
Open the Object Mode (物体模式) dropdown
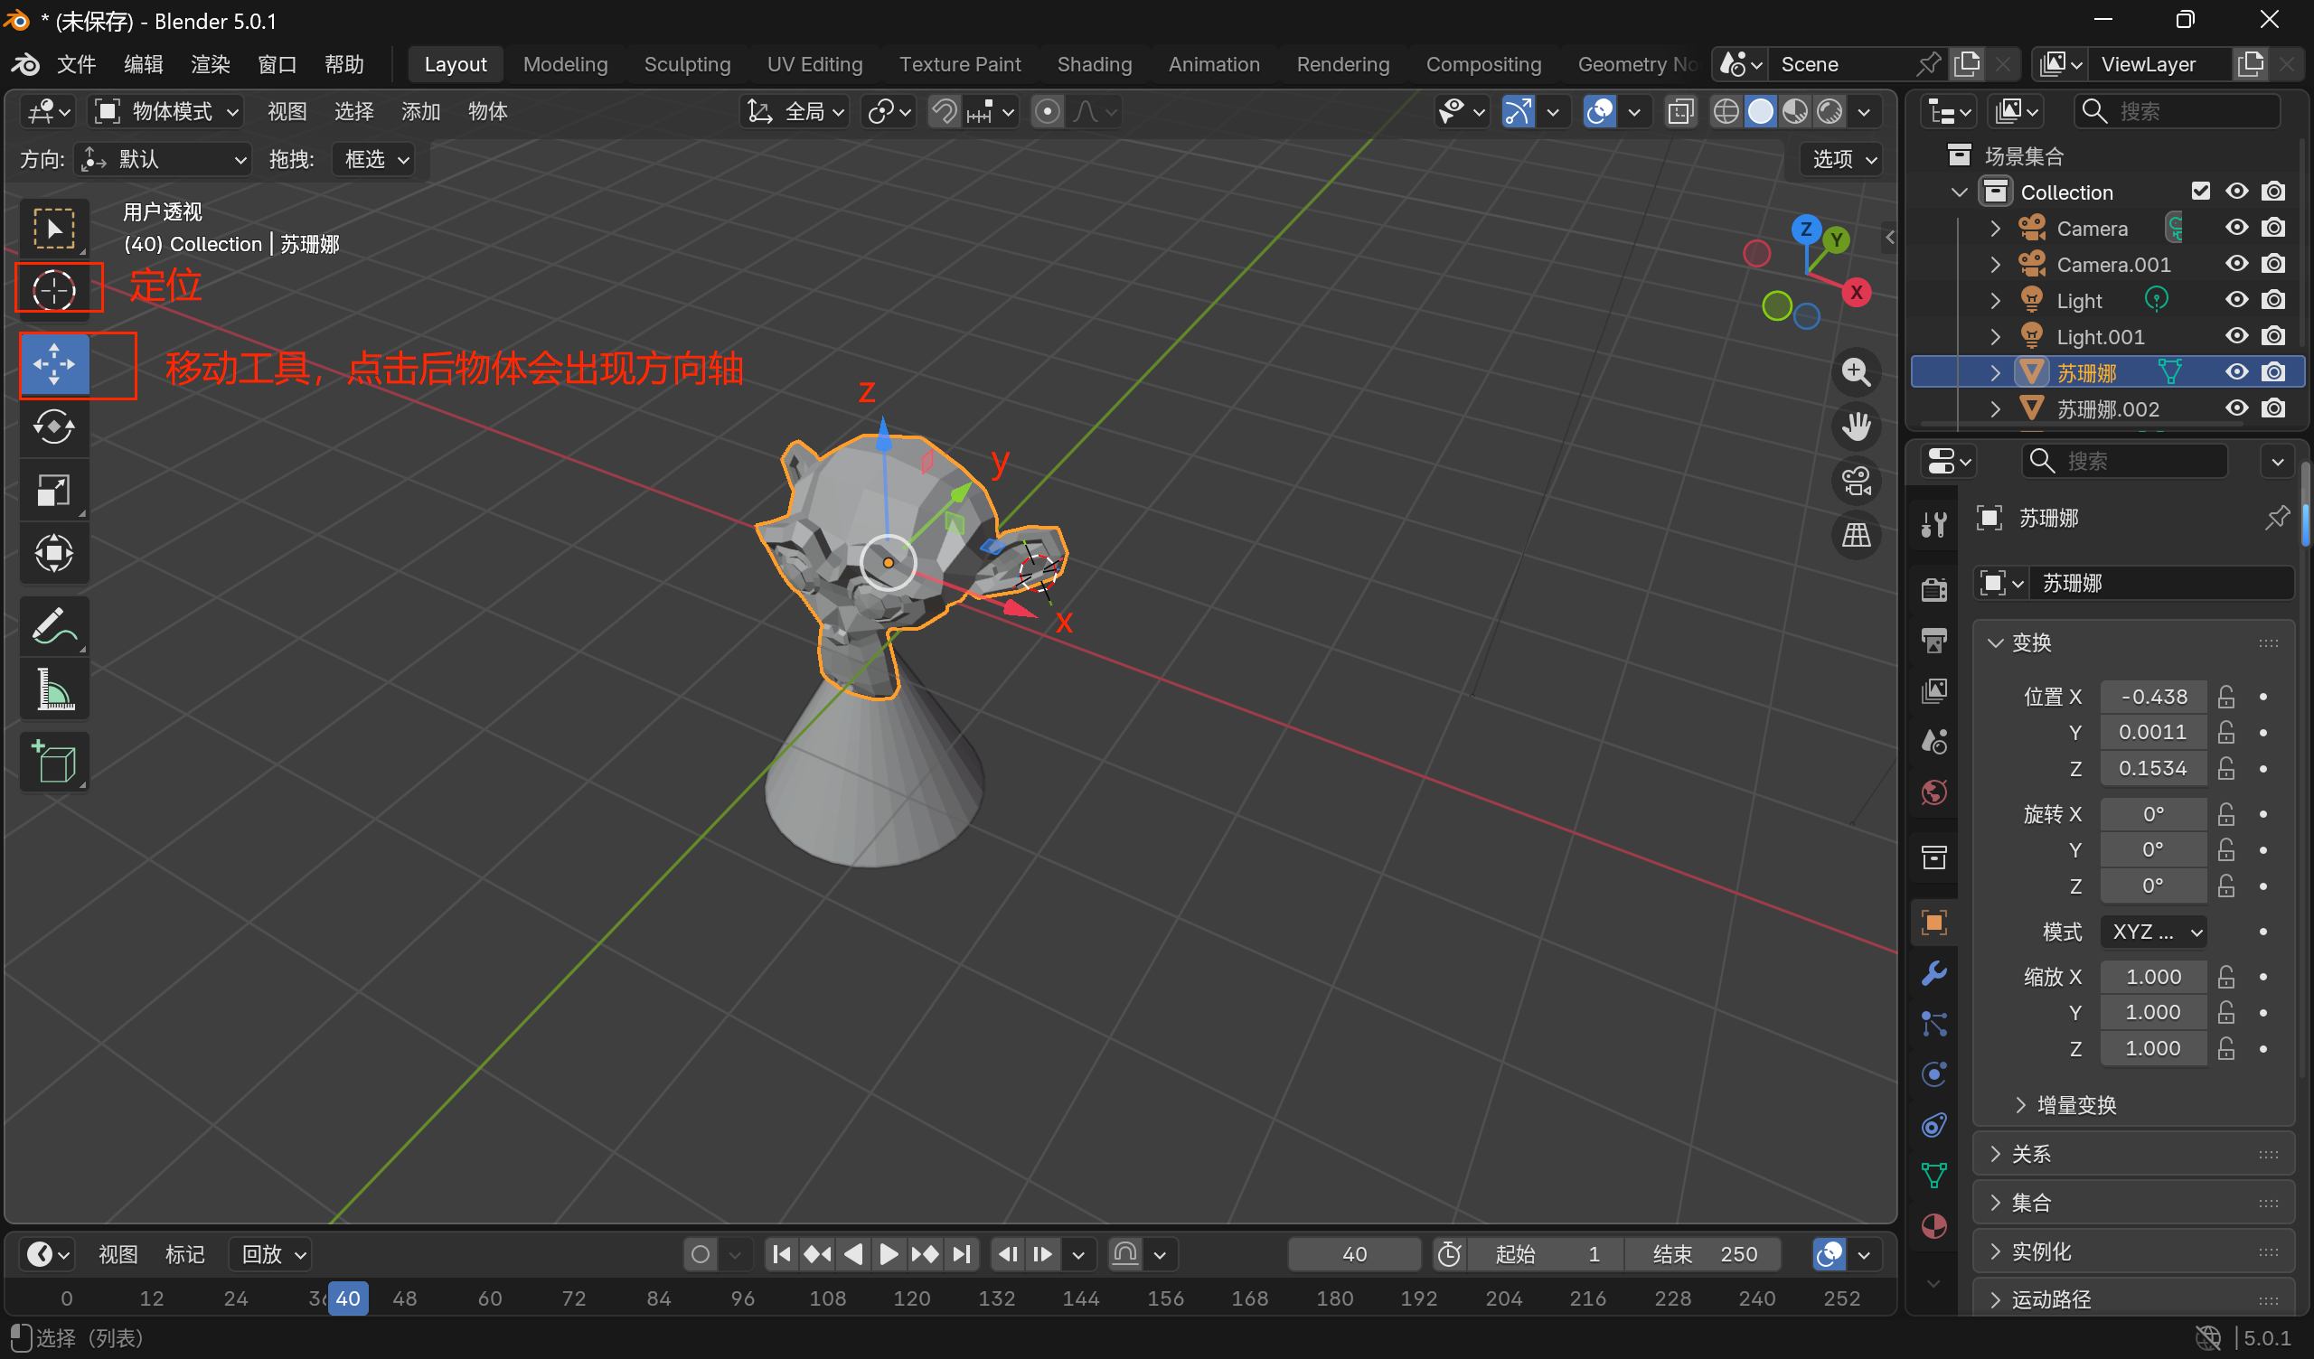(x=168, y=112)
